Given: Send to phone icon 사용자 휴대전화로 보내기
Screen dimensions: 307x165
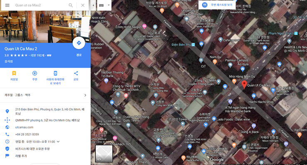Looking at the screenshot, I should [55, 73].
